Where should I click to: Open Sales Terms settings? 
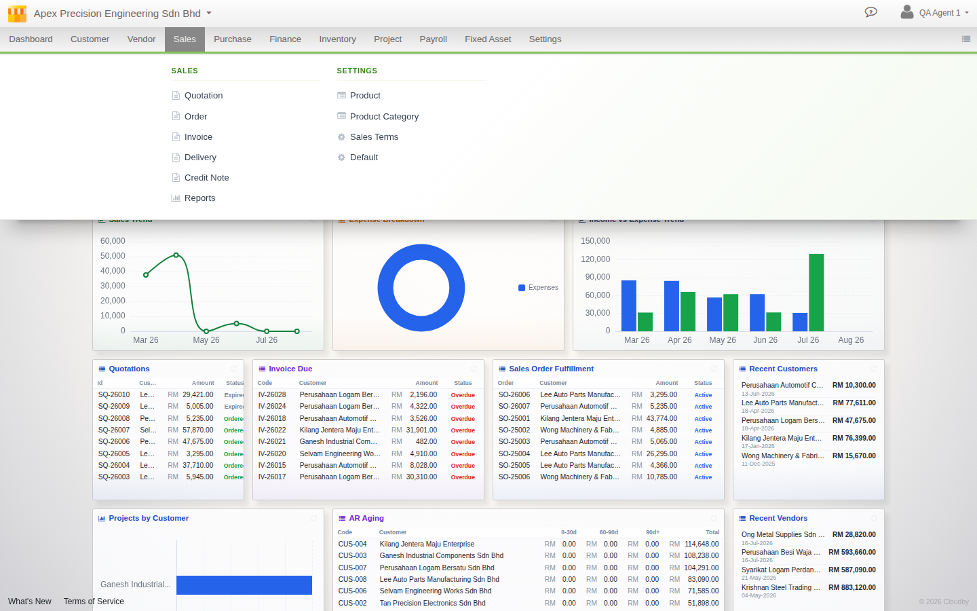click(x=374, y=137)
